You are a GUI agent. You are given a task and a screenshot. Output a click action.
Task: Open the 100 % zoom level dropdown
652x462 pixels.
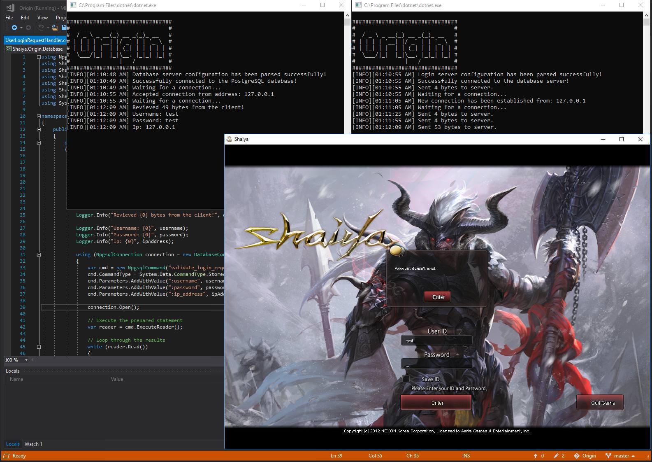(26, 360)
